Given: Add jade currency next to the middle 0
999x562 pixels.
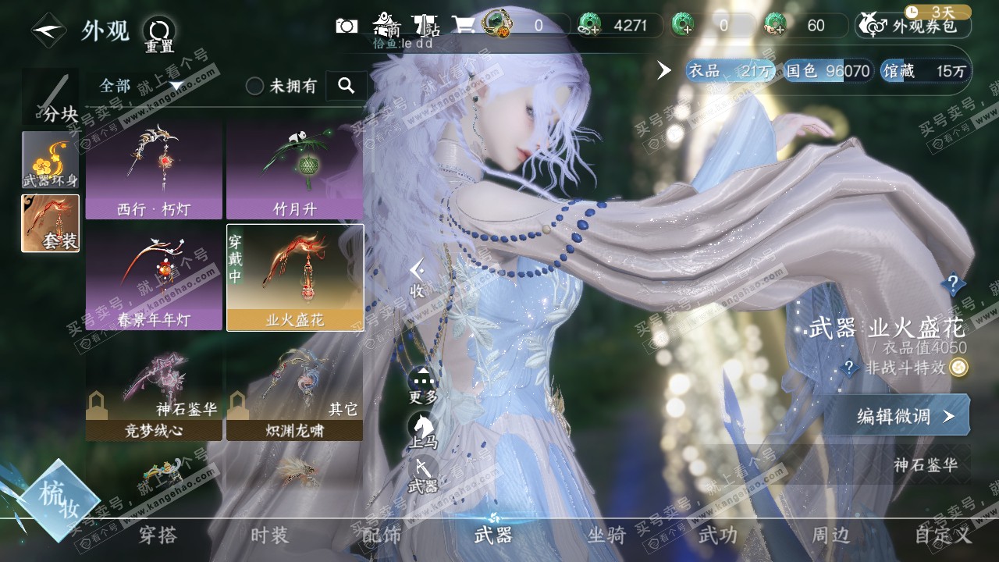Looking at the screenshot, I should pyautogui.click(x=683, y=25).
